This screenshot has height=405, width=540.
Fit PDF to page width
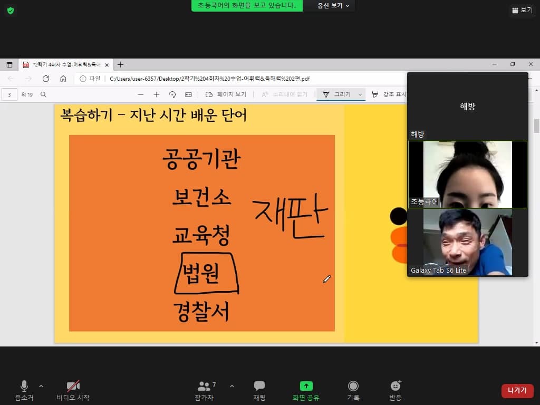tap(188, 94)
